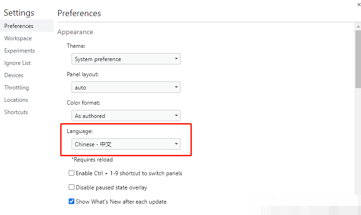Click the Color format dropdown arrow icon
This screenshot has width=361, height=215.
176,116
